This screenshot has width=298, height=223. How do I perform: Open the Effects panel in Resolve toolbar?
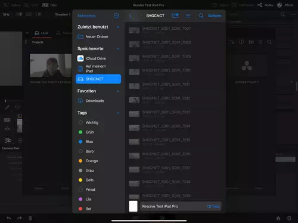pyautogui.click(x=285, y=5)
